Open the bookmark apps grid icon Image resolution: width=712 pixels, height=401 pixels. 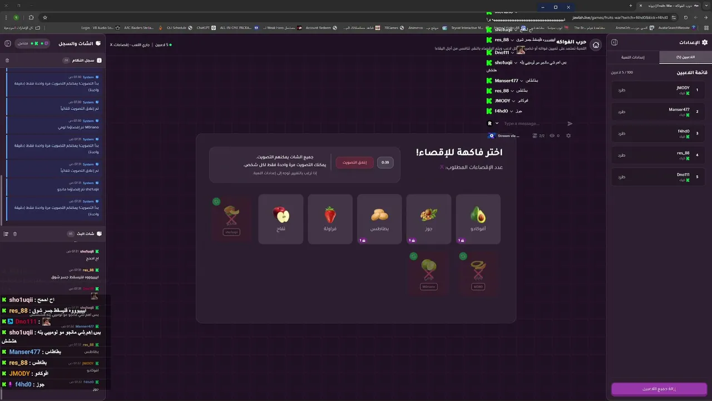706,27
